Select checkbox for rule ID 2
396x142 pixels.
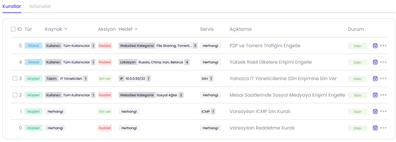pos(15,95)
